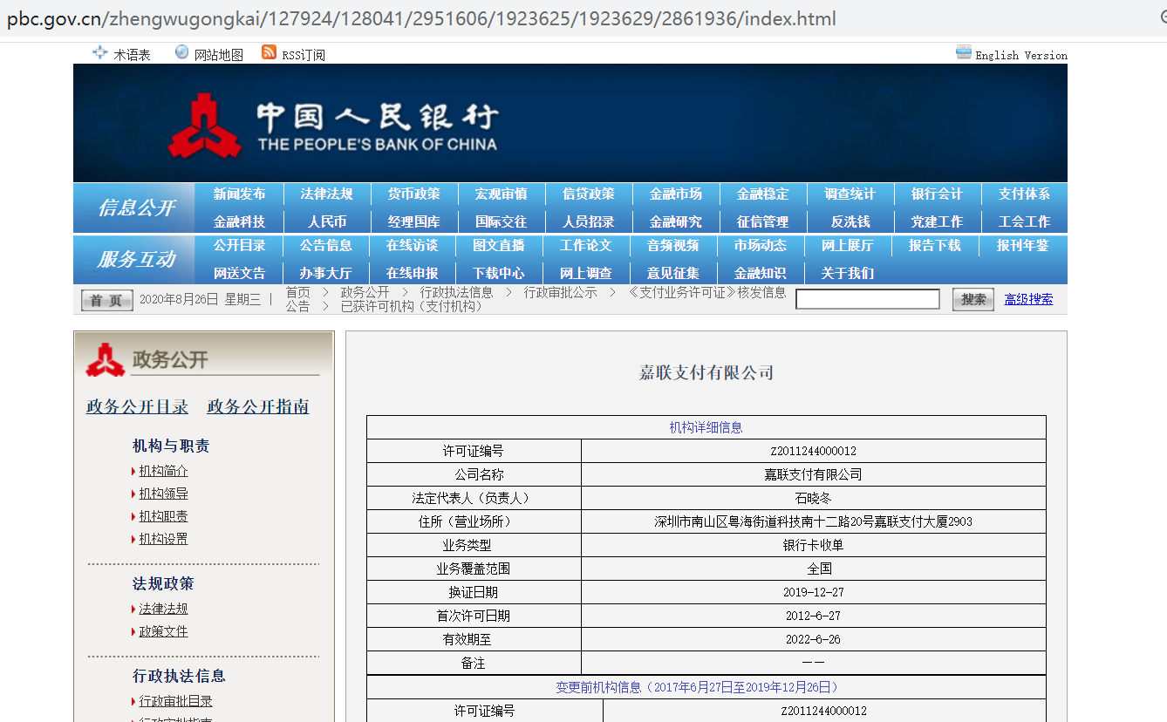Open 公开目录 under 服务互动
1167x722 pixels.
point(239,245)
